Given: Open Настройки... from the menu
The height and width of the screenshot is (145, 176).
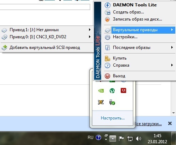Looking at the screenshot, I should pos(125,37).
